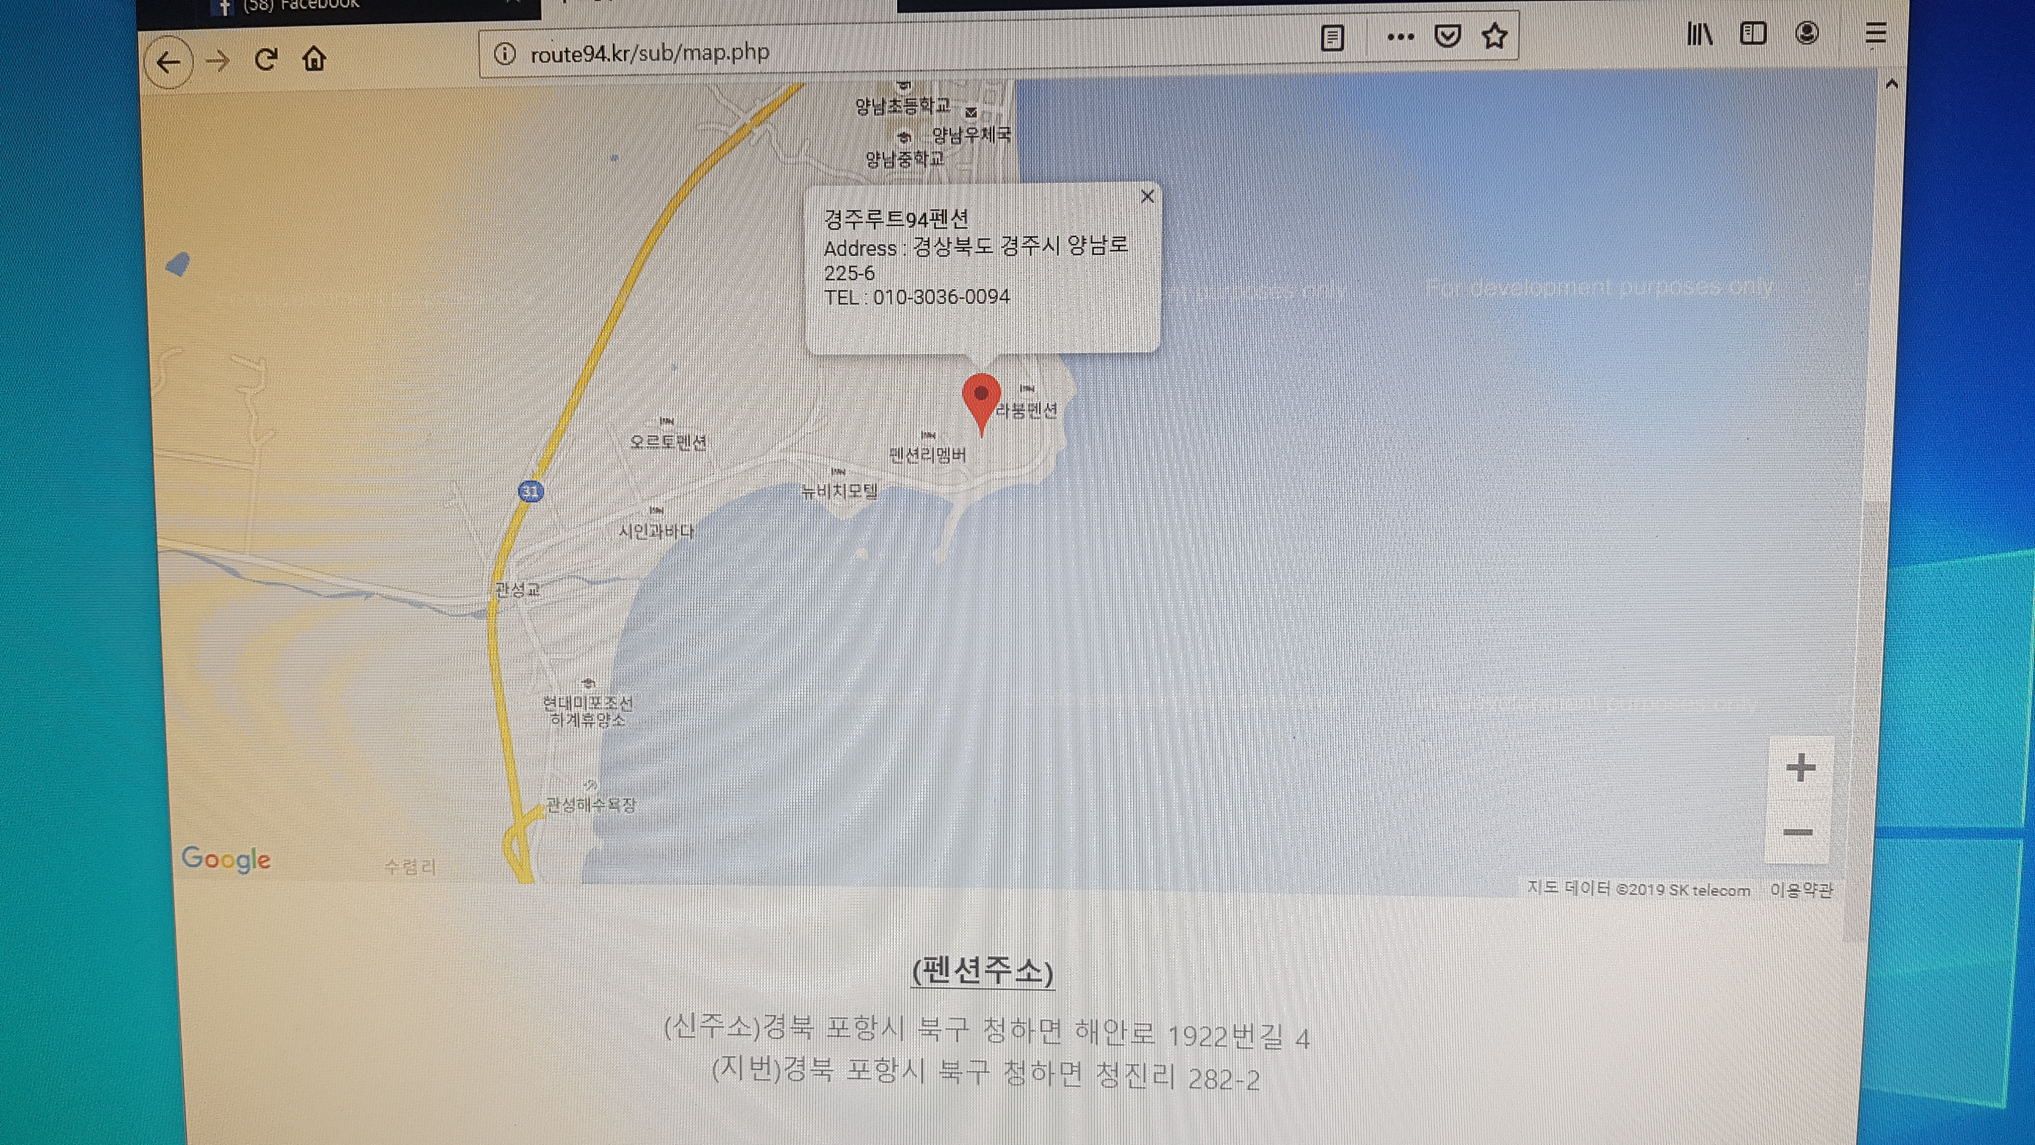Click the red location marker pin

[x=982, y=400]
